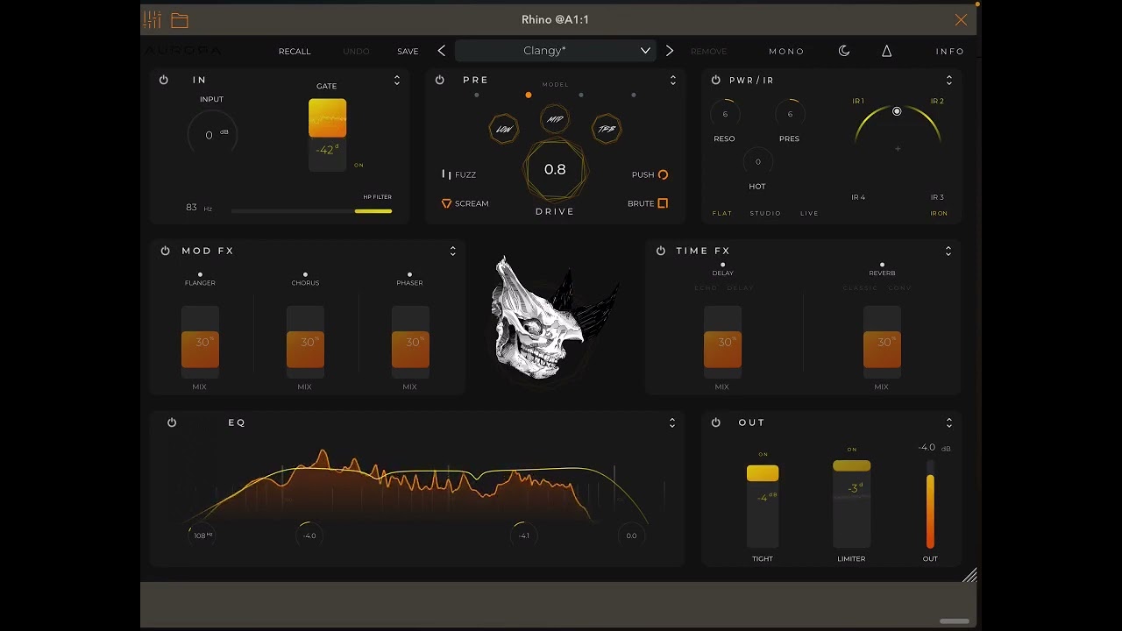Click the RECALL button
1122x631 pixels.
pyautogui.click(x=295, y=51)
